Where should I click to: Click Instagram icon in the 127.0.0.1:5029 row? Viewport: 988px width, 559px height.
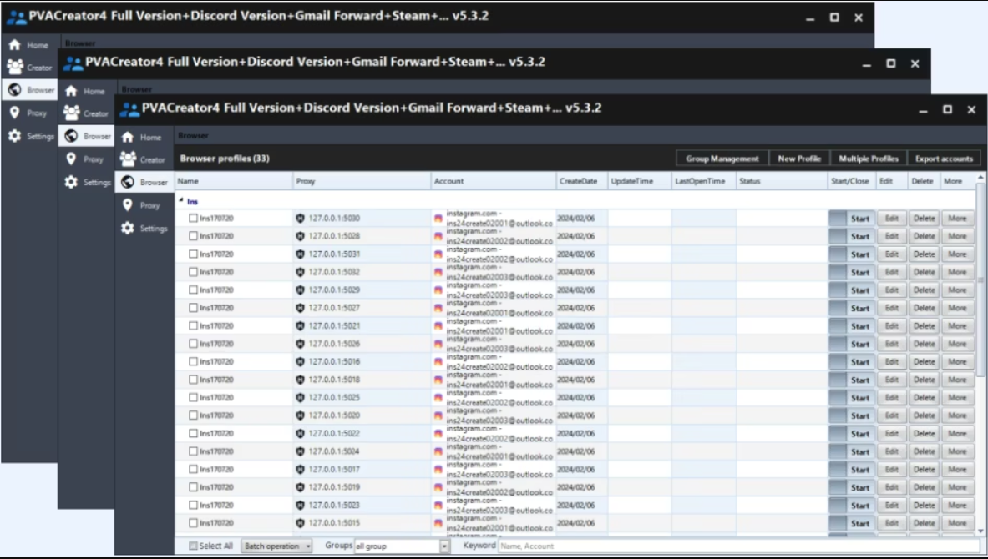click(x=438, y=290)
